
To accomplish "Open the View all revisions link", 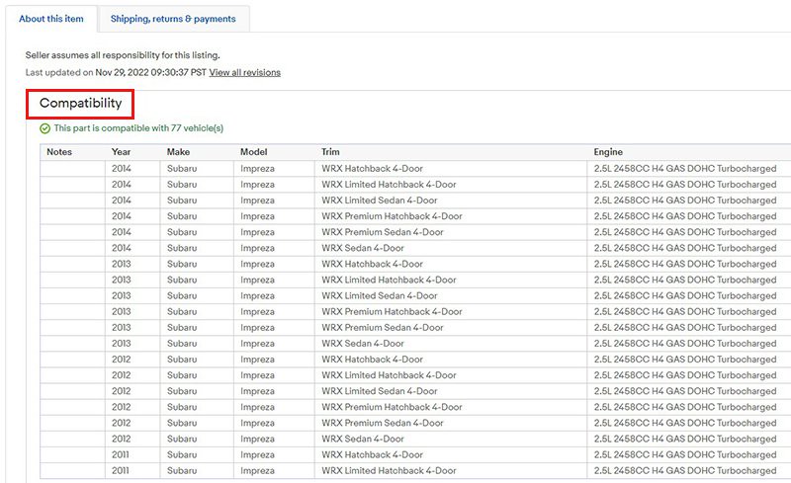I will pos(244,72).
